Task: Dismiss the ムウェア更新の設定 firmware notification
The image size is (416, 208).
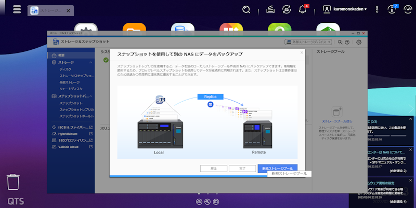Action: pyautogui.click(x=410, y=181)
